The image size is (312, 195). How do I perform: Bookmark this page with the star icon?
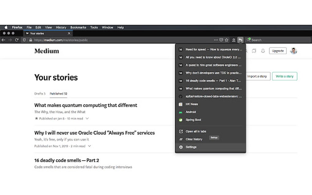(227, 40)
